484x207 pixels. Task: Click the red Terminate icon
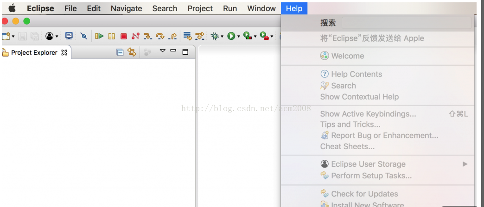[x=123, y=37]
